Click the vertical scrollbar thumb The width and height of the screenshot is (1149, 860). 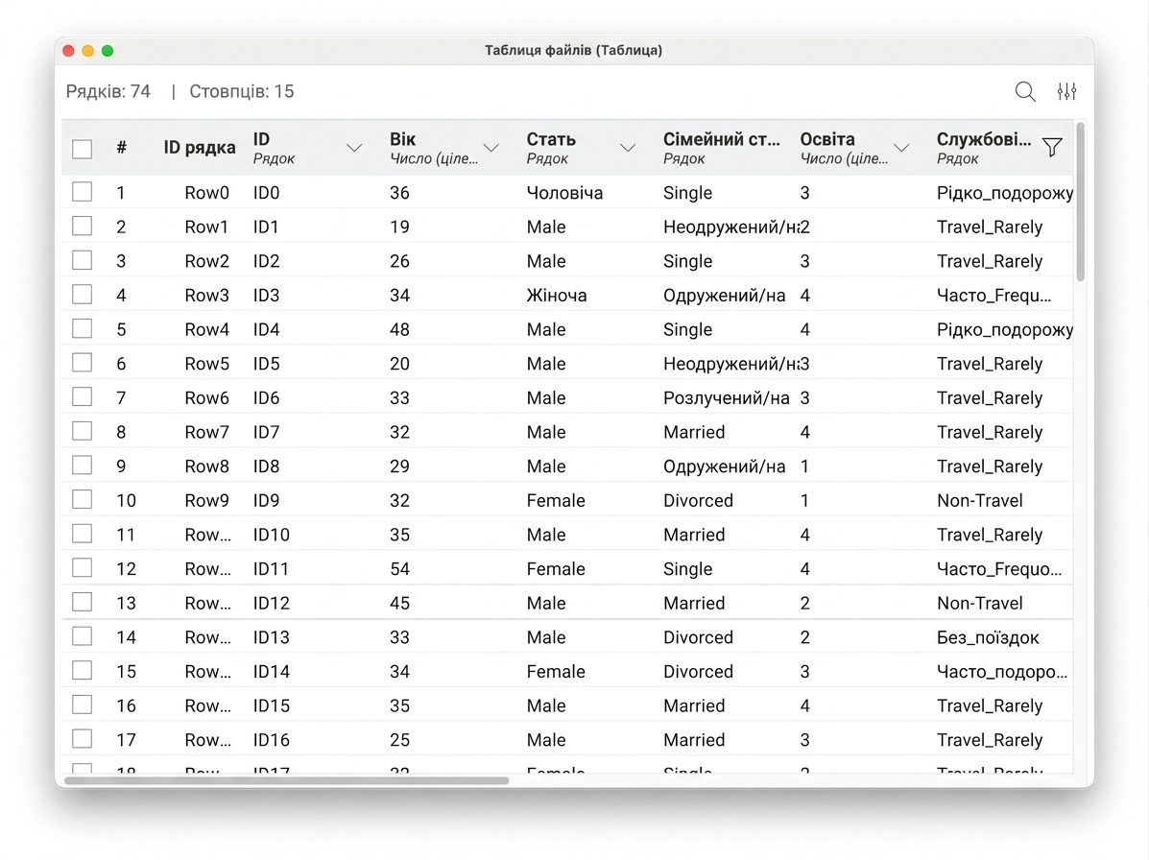[1080, 202]
